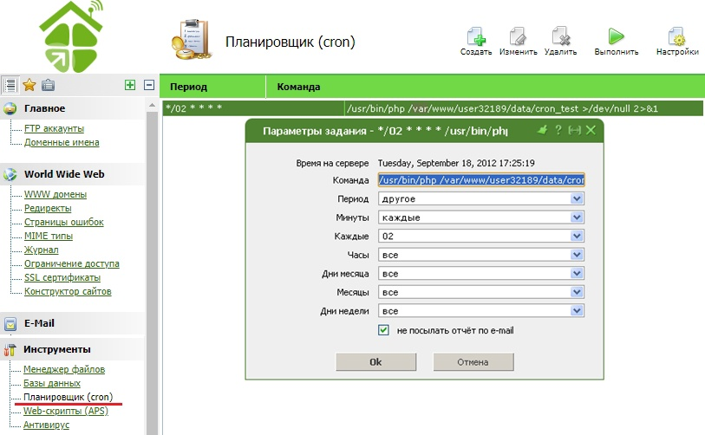Open the Минуты dropdown
705x435 pixels.
click(577, 217)
